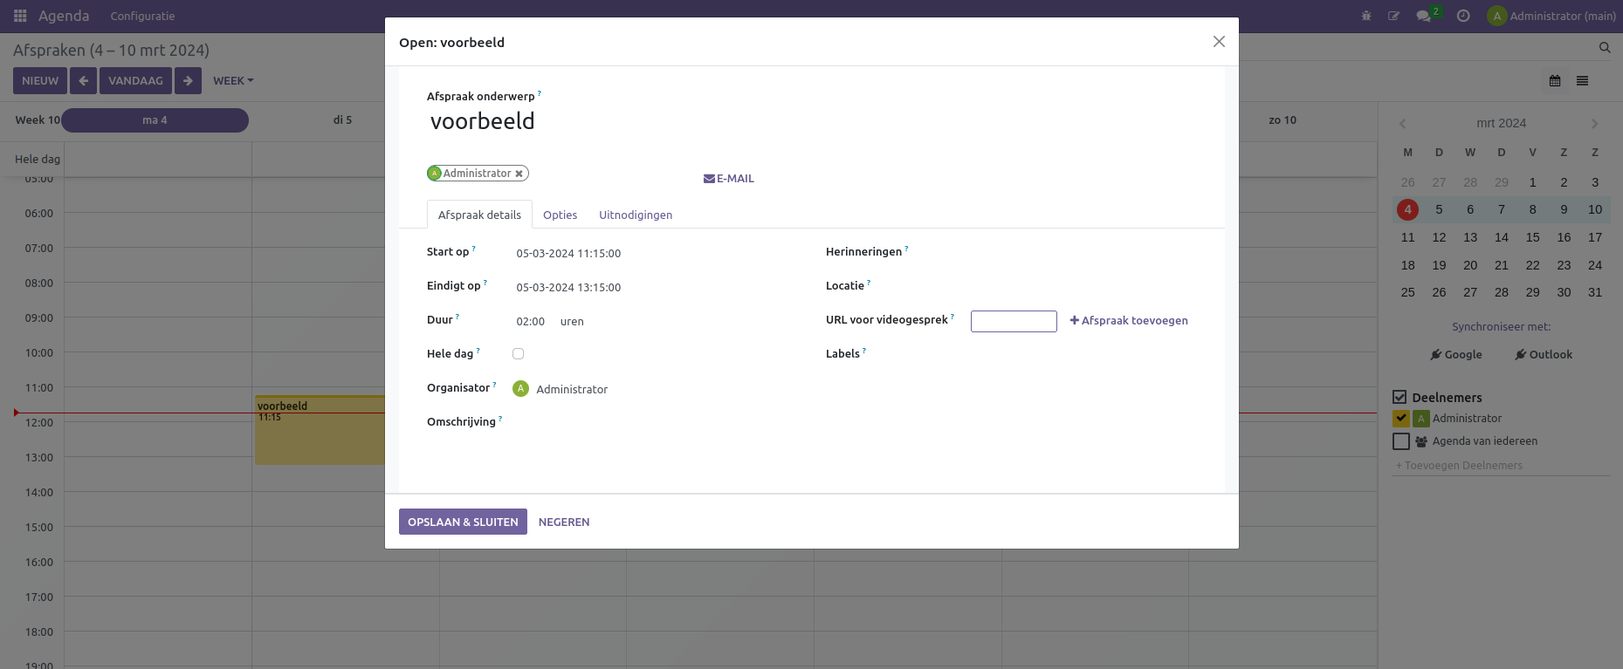Viewport: 1623px width, 669px height.
Task: Go to the previous week arrow
Action: 83,81
